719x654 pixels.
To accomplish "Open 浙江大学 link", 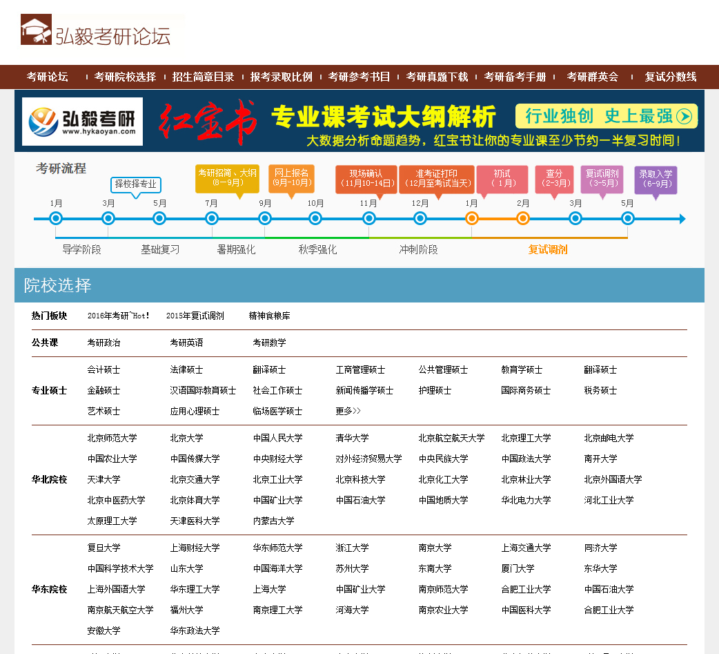I will click(x=352, y=548).
